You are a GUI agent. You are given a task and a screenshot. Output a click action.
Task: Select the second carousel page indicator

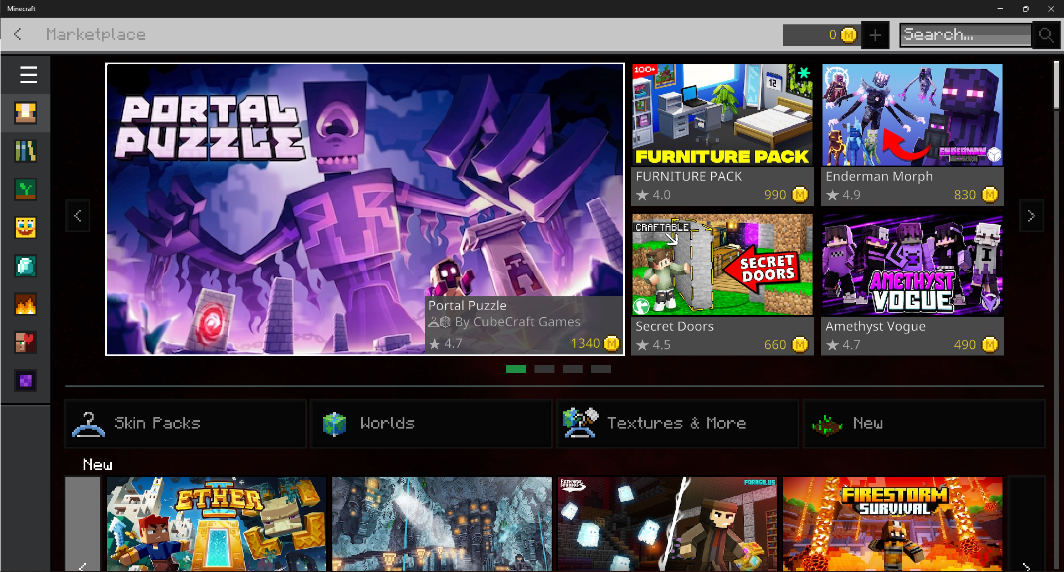[544, 369]
